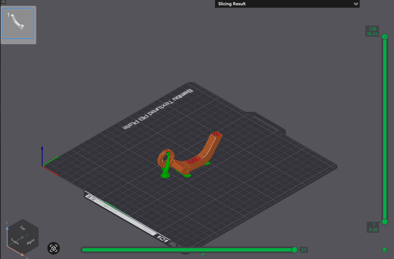Click the 220 layer value label
This screenshot has height=259, width=394.
coord(373,29)
